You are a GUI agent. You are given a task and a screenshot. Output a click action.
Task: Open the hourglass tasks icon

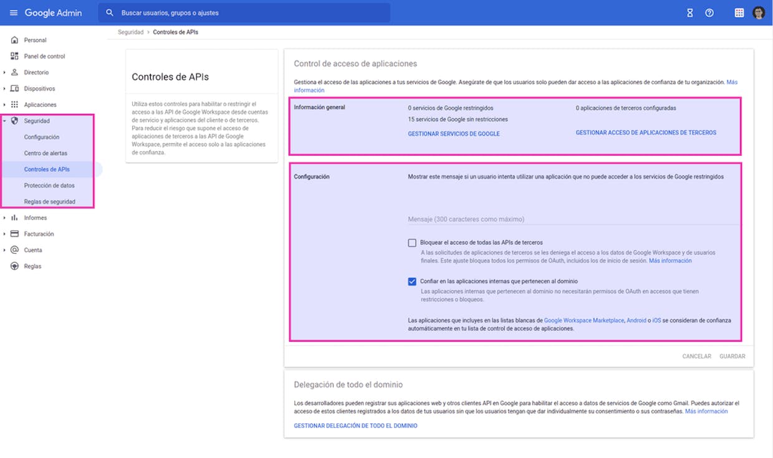click(690, 13)
